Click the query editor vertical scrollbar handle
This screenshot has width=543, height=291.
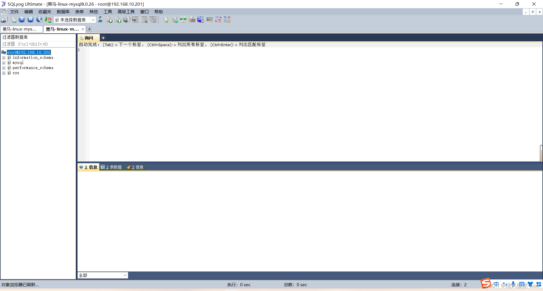coord(541,154)
